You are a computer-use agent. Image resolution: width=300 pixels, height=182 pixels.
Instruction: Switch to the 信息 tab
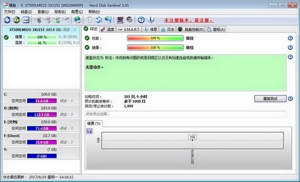[x=150, y=29]
